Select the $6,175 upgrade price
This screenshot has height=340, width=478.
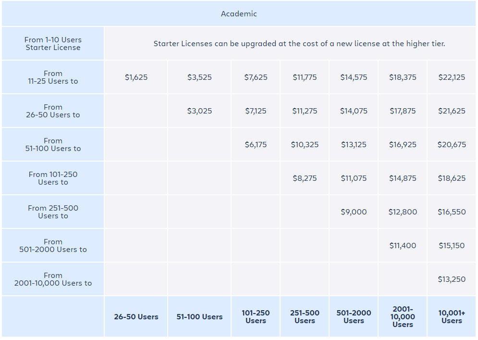(x=256, y=145)
